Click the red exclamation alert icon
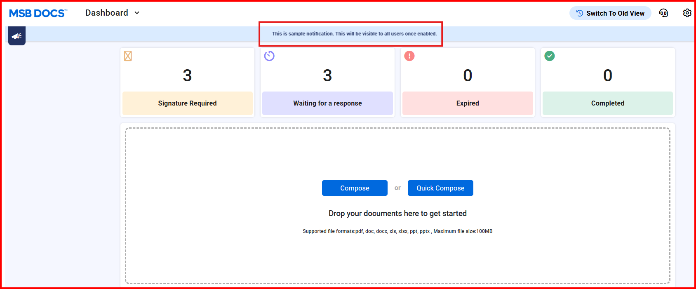The image size is (696, 289). 409,56
